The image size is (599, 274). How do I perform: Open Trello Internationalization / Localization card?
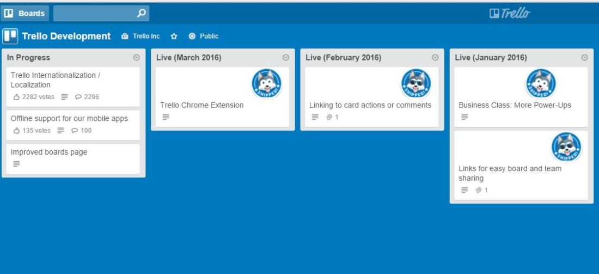(73, 87)
